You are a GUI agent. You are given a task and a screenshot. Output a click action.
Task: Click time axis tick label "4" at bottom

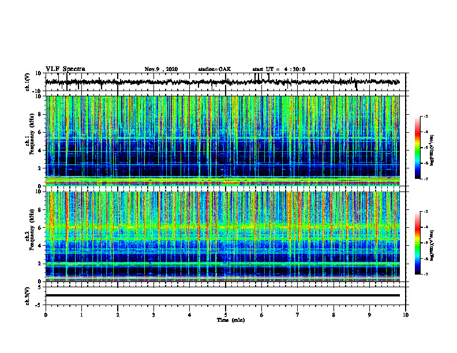(190, 315)
